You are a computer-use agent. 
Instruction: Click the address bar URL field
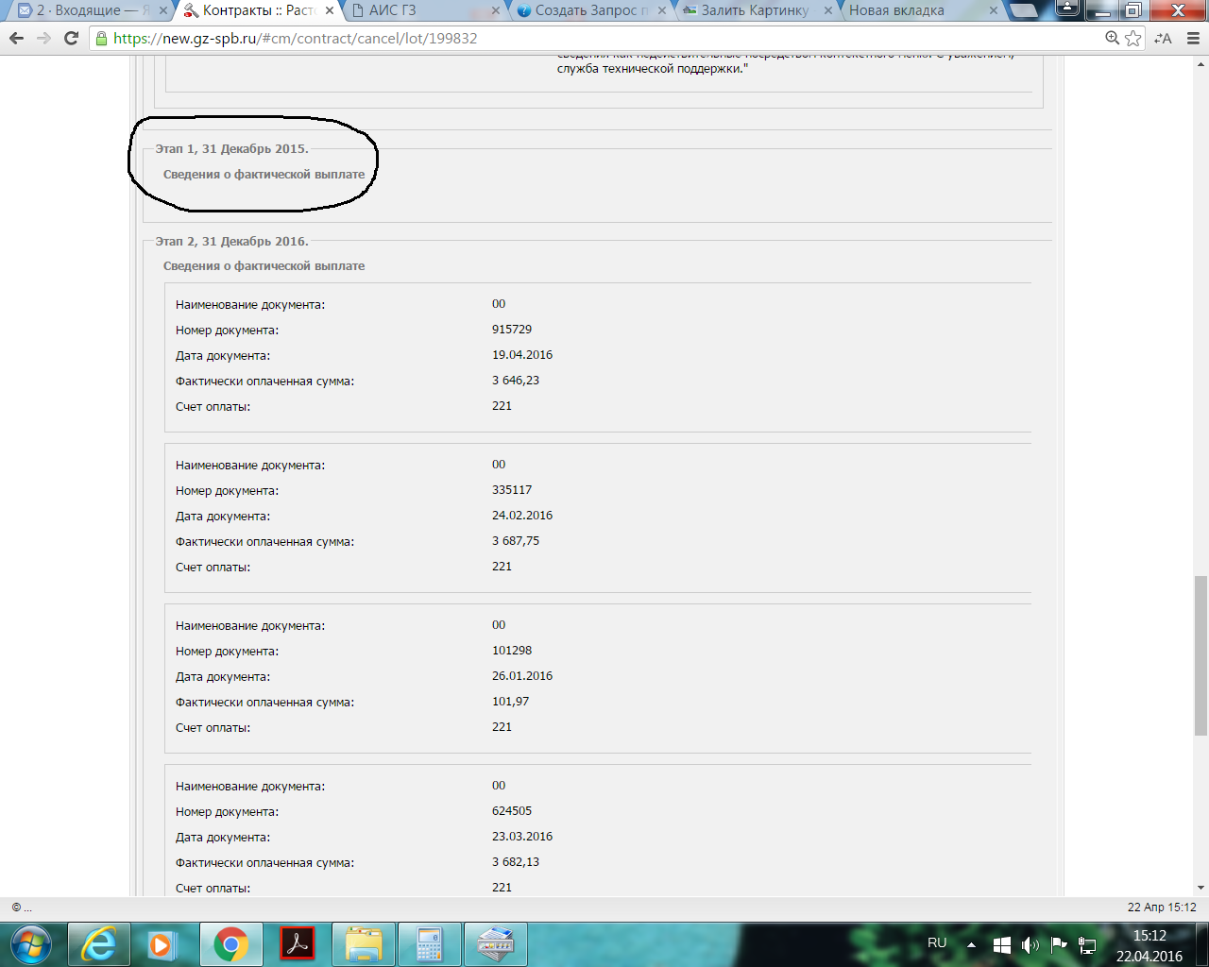(604, 39)
